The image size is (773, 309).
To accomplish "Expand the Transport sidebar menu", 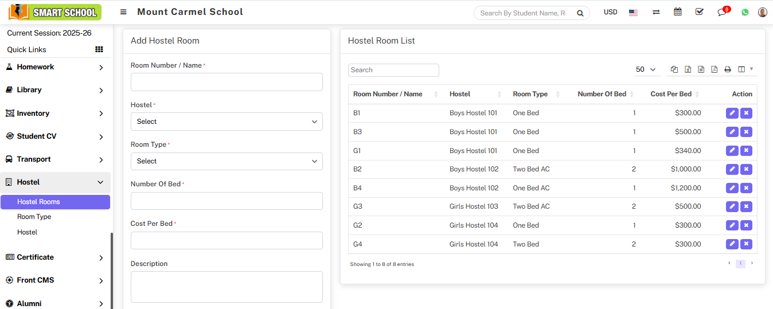I will [56, 159].
